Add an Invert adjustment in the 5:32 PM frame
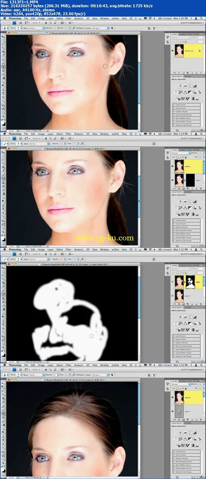 (179, 330)
